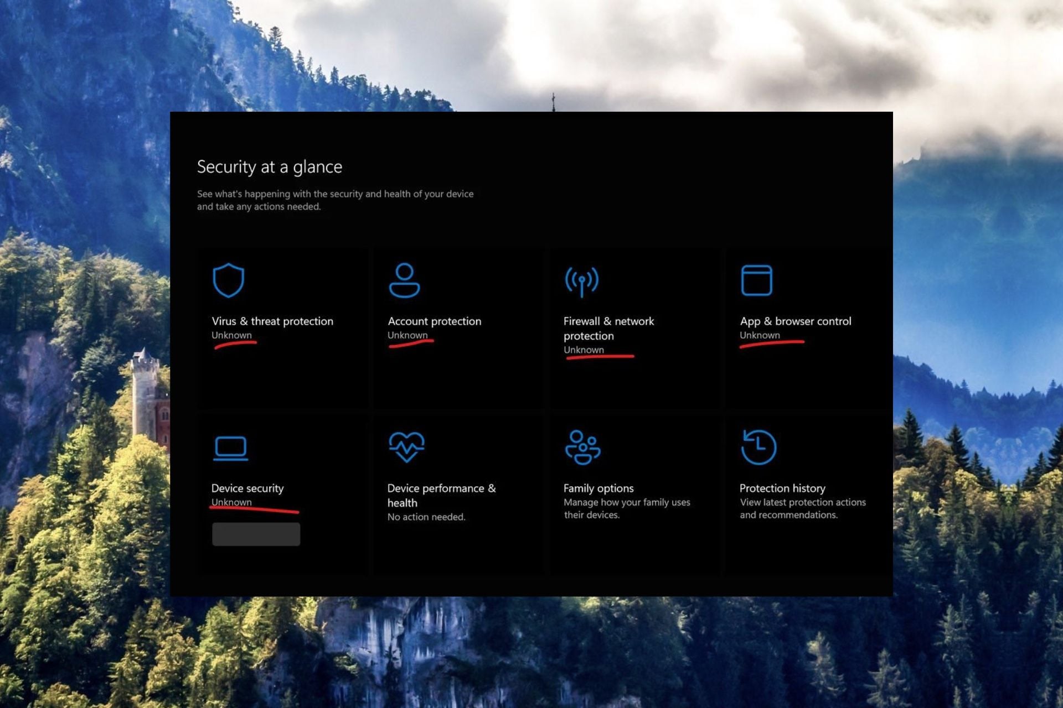Open the Protection history clock icon
1063x708 pixels.
point(758,447)
